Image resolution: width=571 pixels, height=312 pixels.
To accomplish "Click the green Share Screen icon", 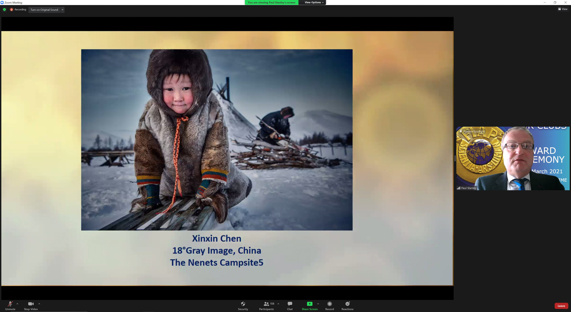I will coord(309,304).
